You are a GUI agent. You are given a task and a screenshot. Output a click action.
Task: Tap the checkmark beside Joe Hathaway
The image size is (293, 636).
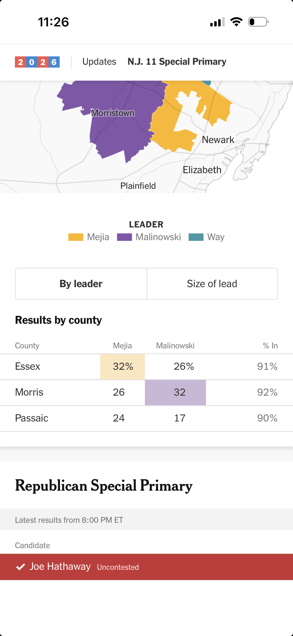pyautogui.click(x=21, y=567)
